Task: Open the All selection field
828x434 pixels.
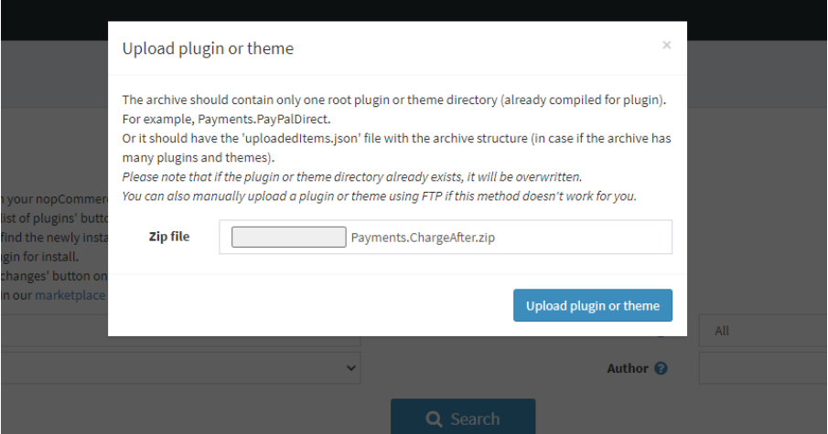Action: tap(763, 331)
